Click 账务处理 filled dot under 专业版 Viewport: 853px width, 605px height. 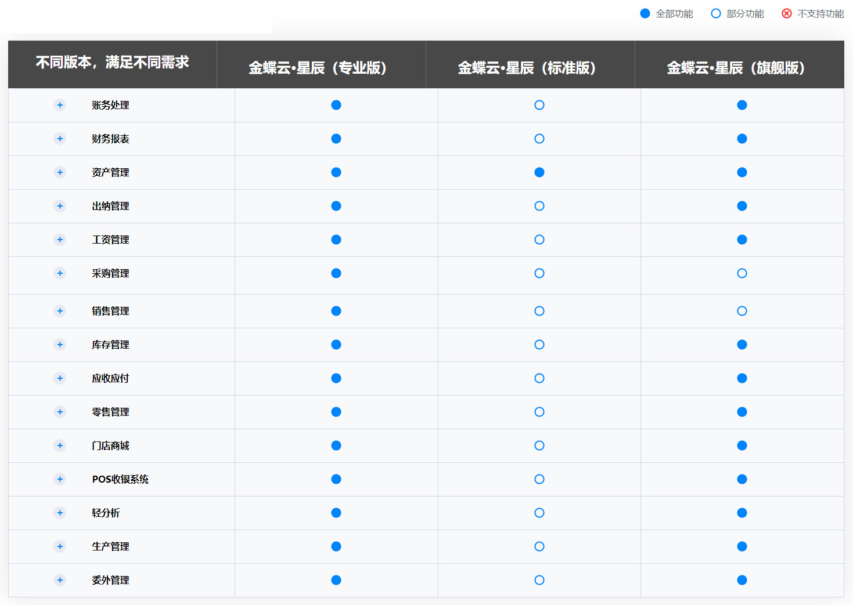click(x=336, y=105)
